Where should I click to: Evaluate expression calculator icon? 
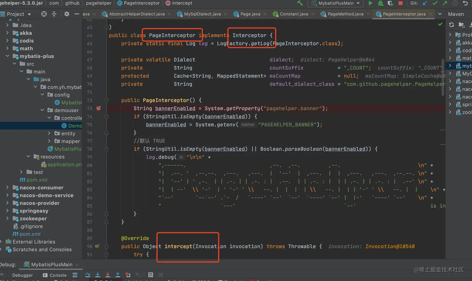pyautogui.click(x=150, y=275)
